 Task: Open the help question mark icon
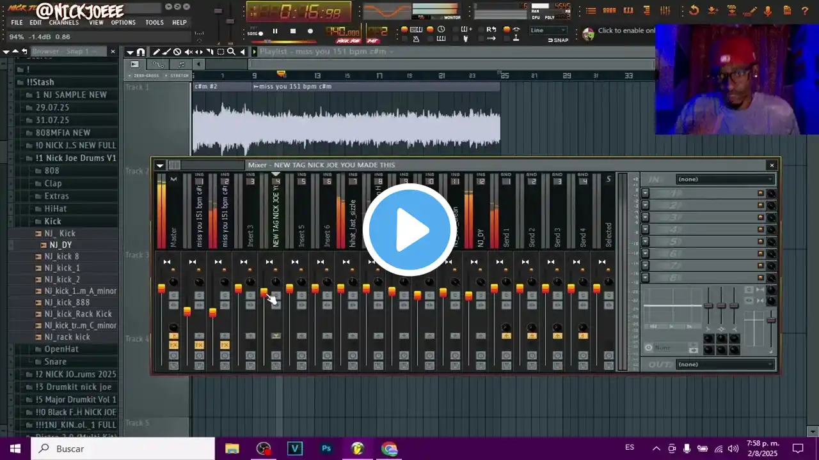coord(804,11)
